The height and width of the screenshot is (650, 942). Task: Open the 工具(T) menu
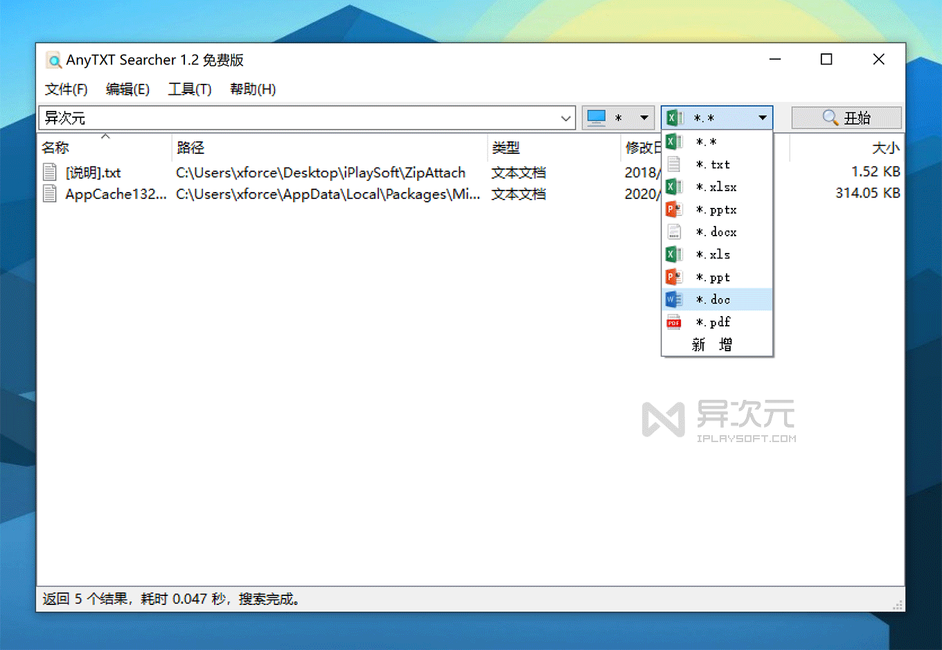pyautogui.click(x=189, y=89)
